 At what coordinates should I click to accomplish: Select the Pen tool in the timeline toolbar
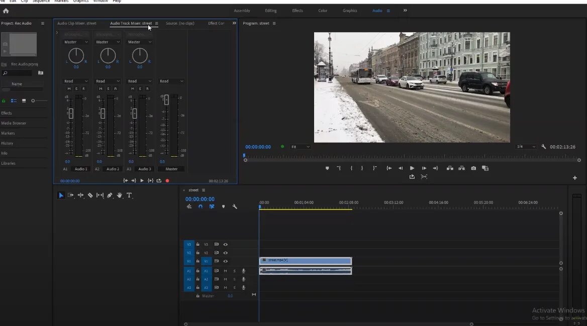point(110,195)
